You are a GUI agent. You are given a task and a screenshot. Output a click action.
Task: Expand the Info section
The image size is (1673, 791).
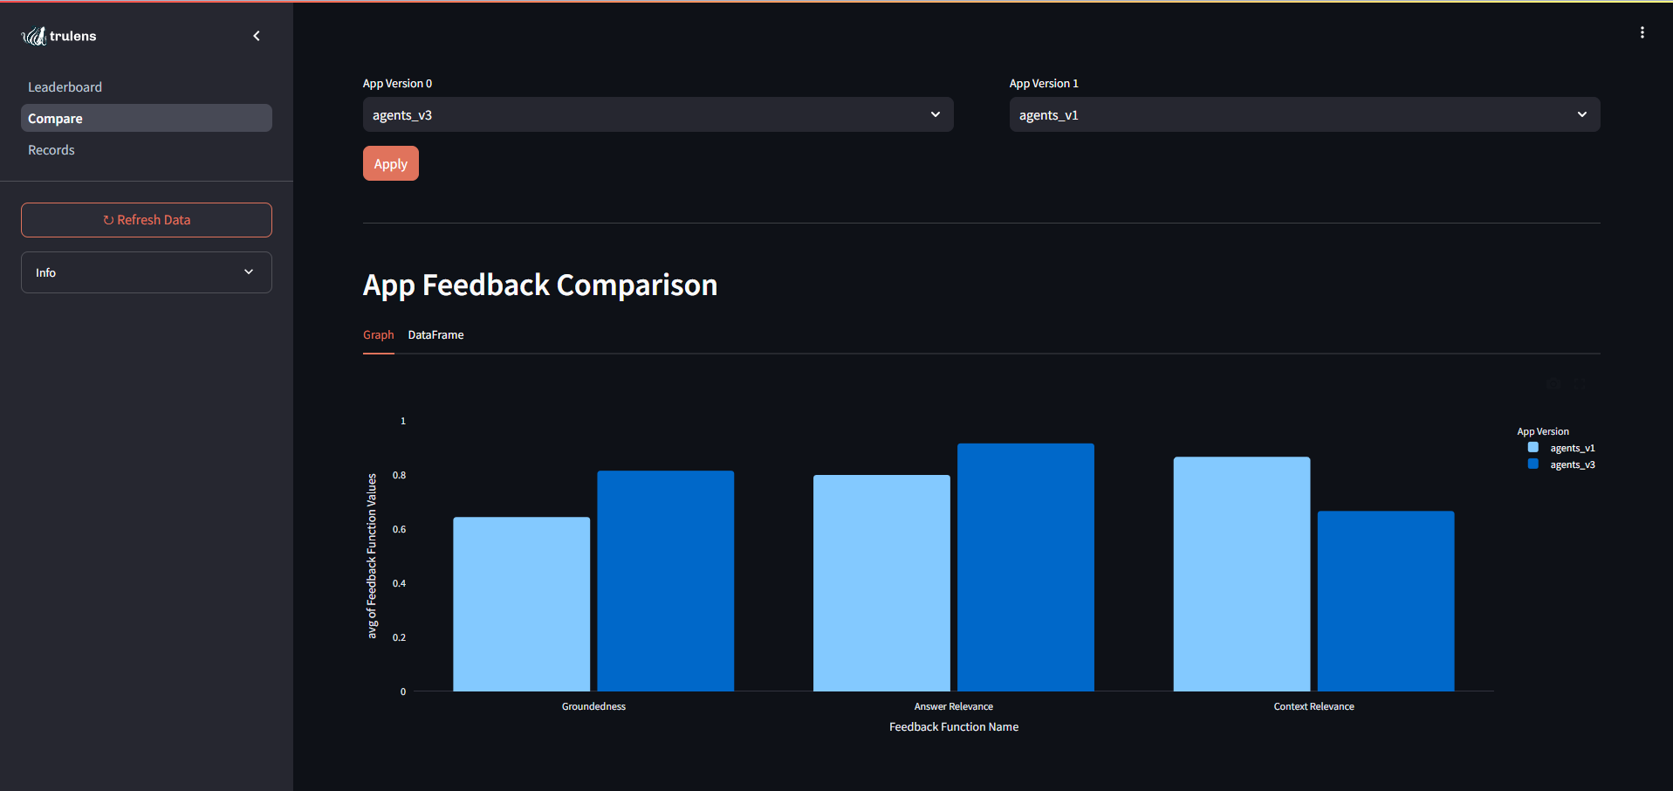point(147,272)
